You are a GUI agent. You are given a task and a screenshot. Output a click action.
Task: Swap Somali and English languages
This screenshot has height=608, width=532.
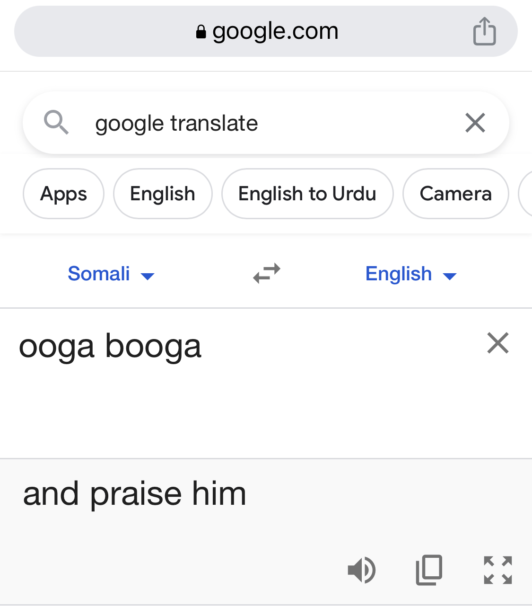pos(267,273)
